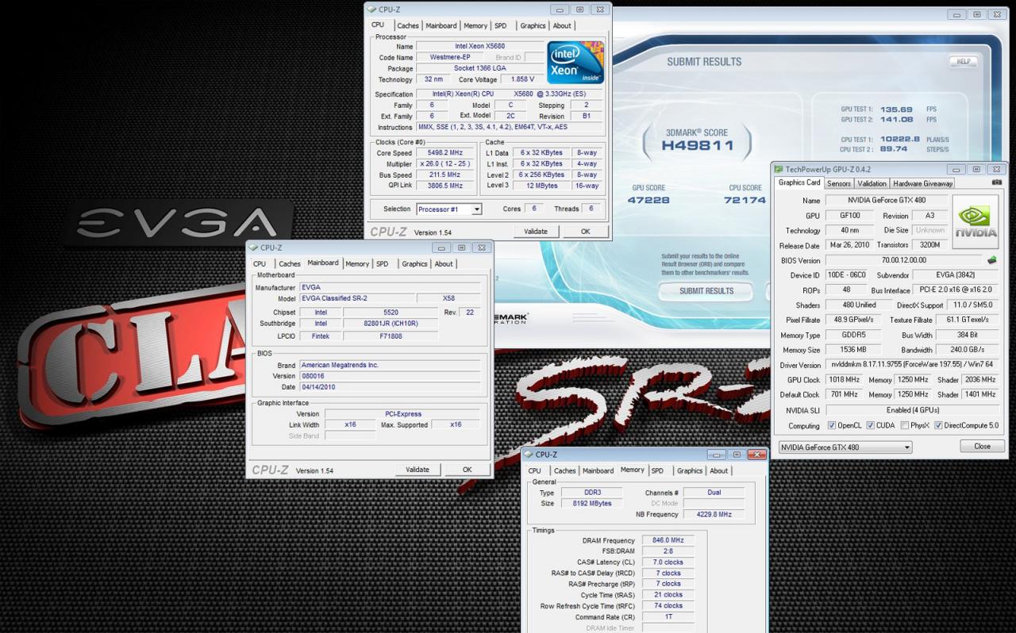Open Mainboard tab in CPU-Z Xeon processor window
This screenshot has height=633, width=1016.
point(441,25)
